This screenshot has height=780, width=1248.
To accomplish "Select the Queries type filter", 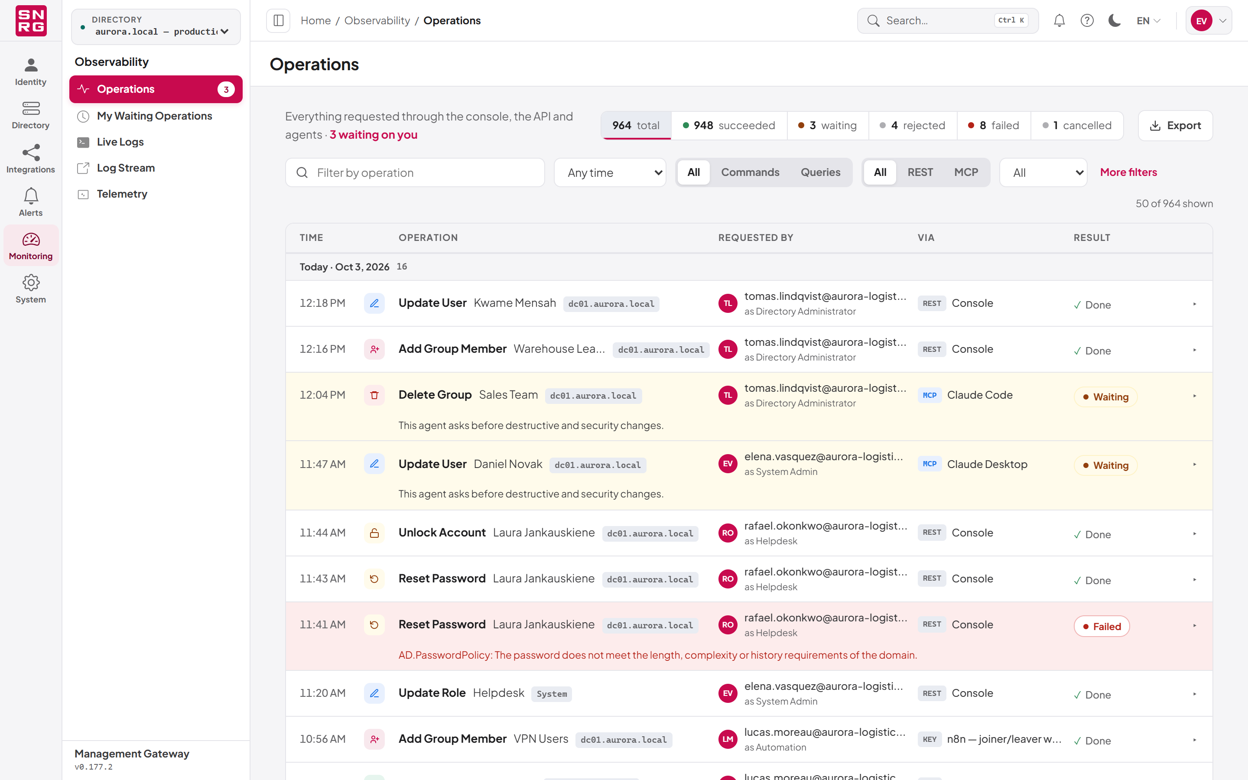I will 820,172.
